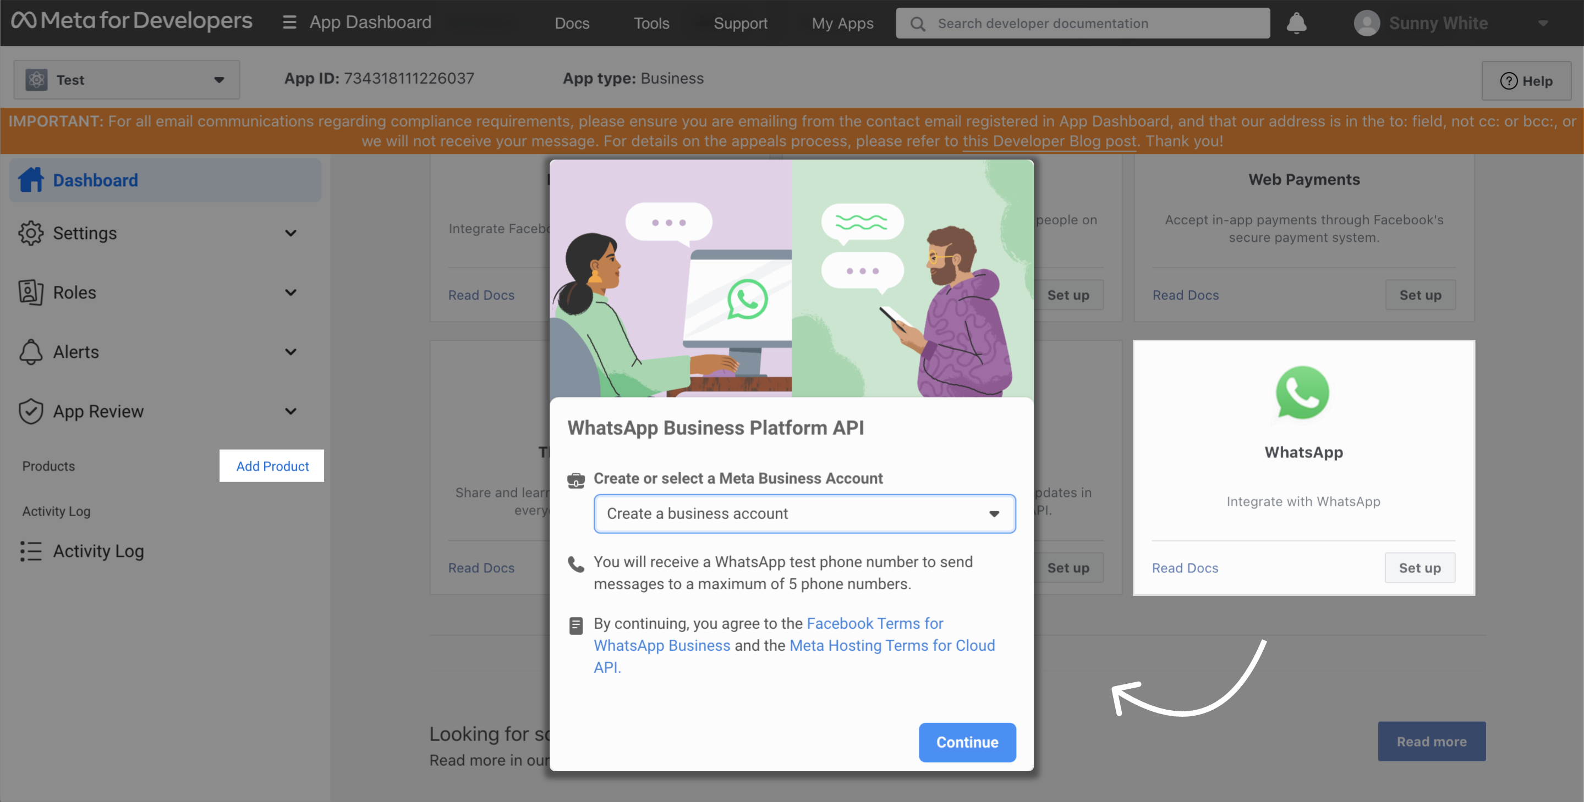Image resolution: width=1584 pixels, height=802 pixels.
Task: Expand the App Review section chevron
Action: point(291,411)
